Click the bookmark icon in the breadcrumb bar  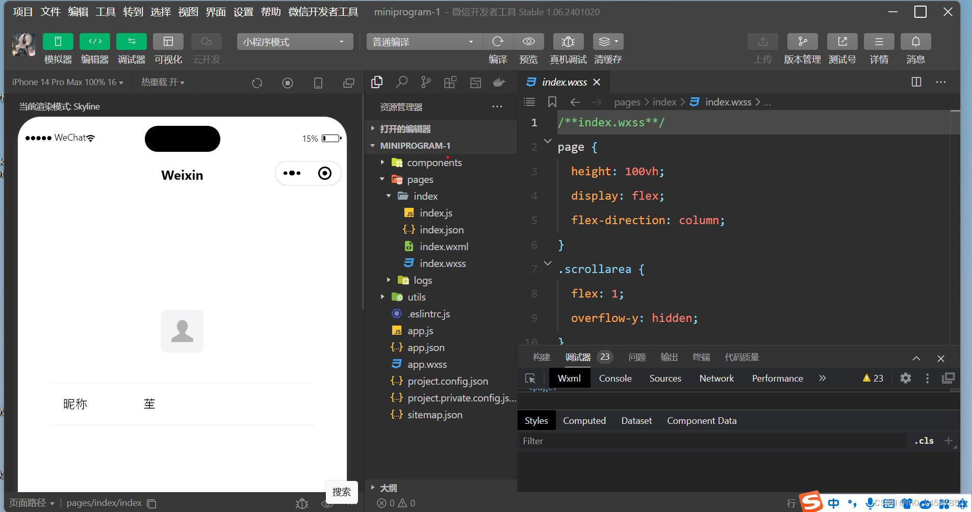click(x=552, y=102)
